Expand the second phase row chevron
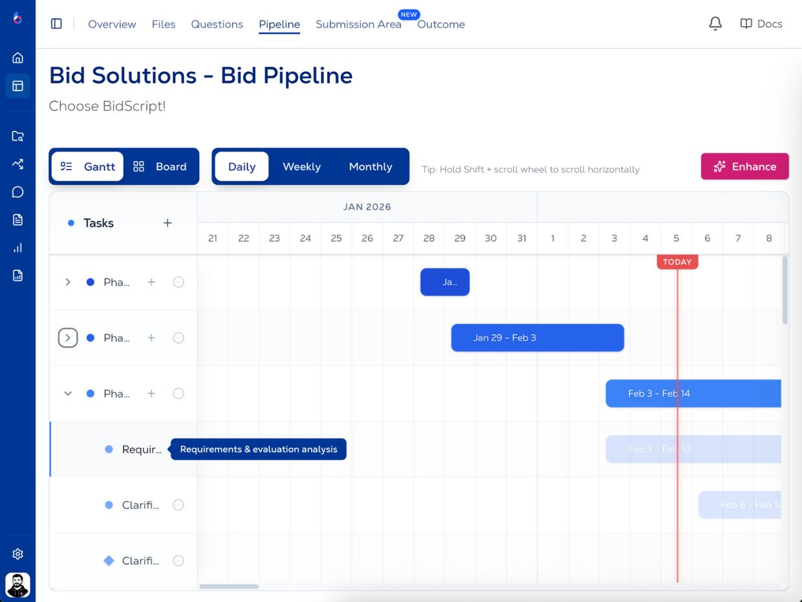Image resolution: width=802 pixels, height=602 pixels. 68,338
